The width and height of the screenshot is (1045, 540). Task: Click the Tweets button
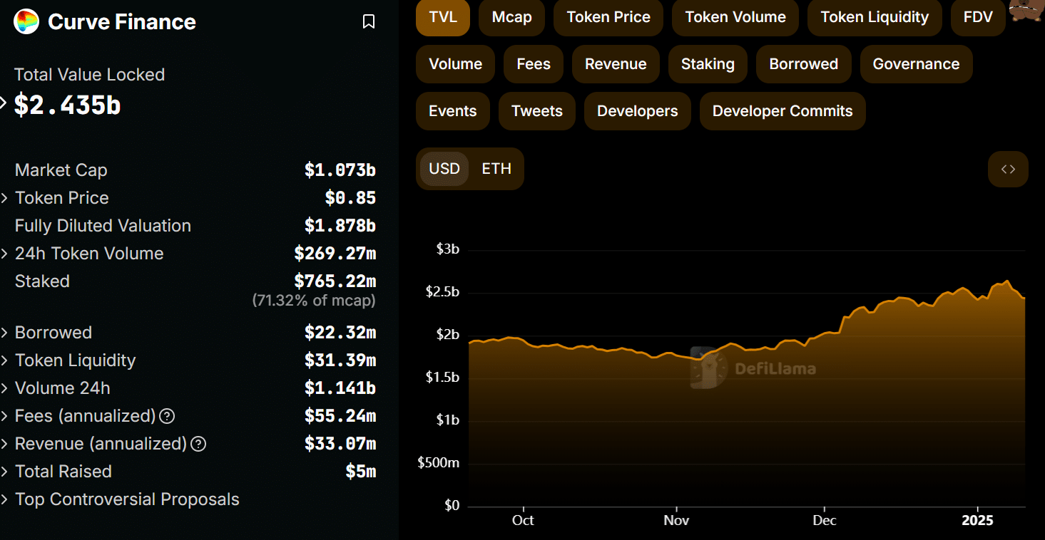pos(536,111)
